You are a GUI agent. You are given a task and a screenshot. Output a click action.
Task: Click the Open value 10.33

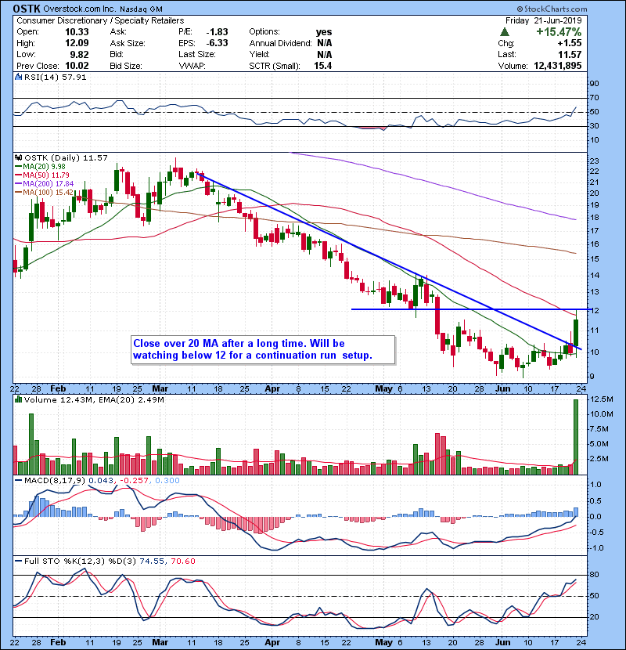[x=77, y=32]
